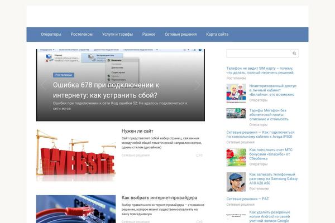This screenshot has width=335, height=223.
Task: Click Операторы category under Билайн article
Action: (x=259, y=100)
